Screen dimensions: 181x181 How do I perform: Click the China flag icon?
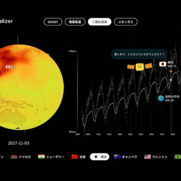pos(75,157)
